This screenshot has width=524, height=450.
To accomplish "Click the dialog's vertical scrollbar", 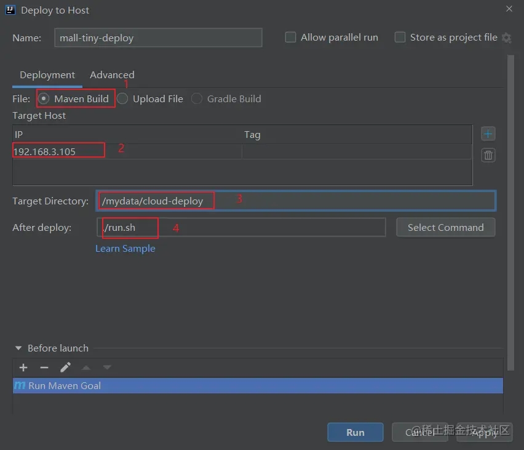I will (x=510, y=213).
